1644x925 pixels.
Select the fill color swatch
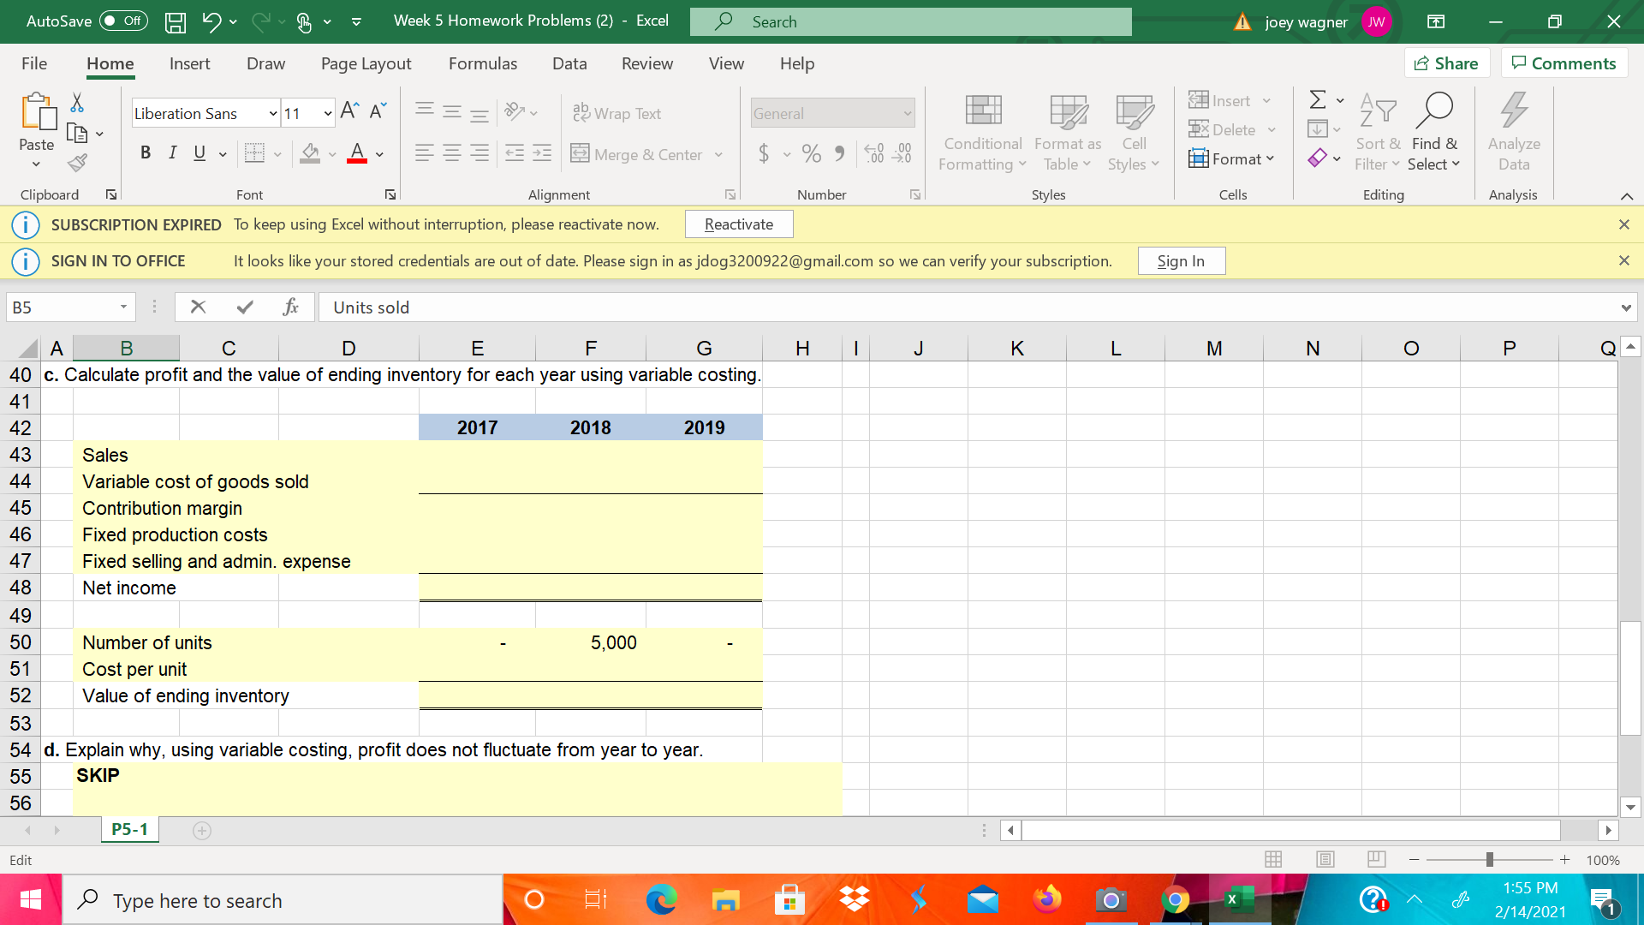309,152
